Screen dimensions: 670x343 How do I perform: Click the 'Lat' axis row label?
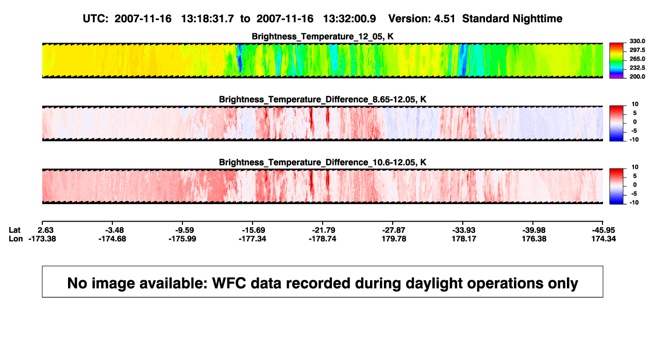15,230
